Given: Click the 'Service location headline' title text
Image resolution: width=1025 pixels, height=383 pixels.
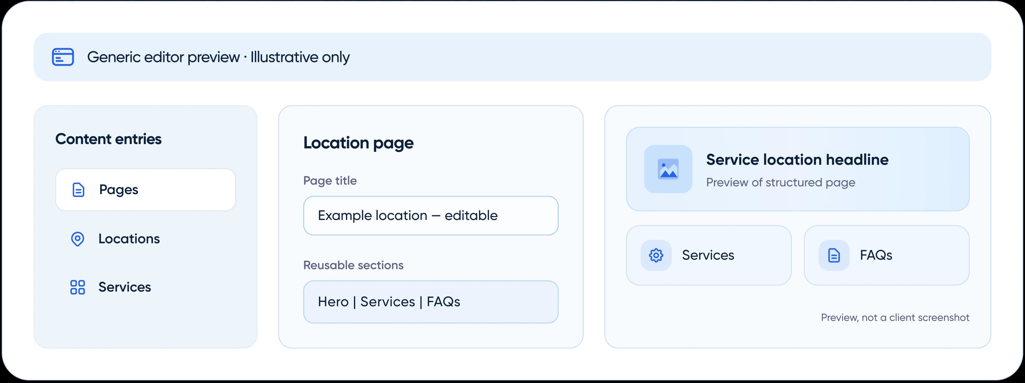Looking at the screenshot, I should (797, 160).
